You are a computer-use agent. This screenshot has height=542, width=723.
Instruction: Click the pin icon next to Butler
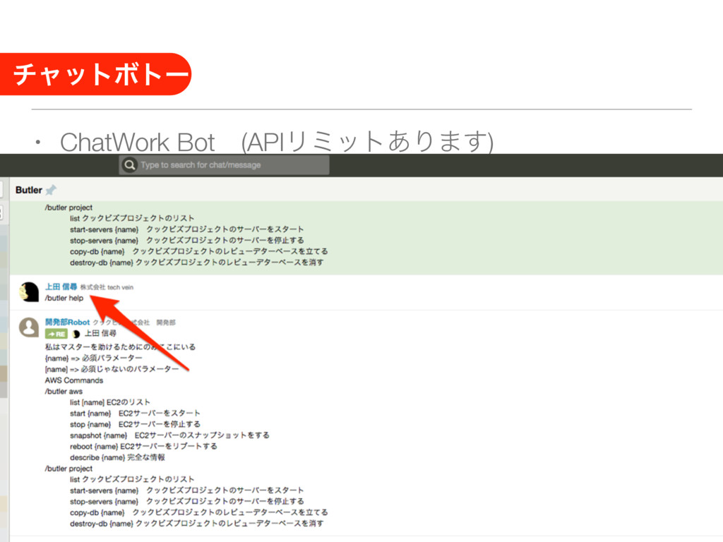51,189
